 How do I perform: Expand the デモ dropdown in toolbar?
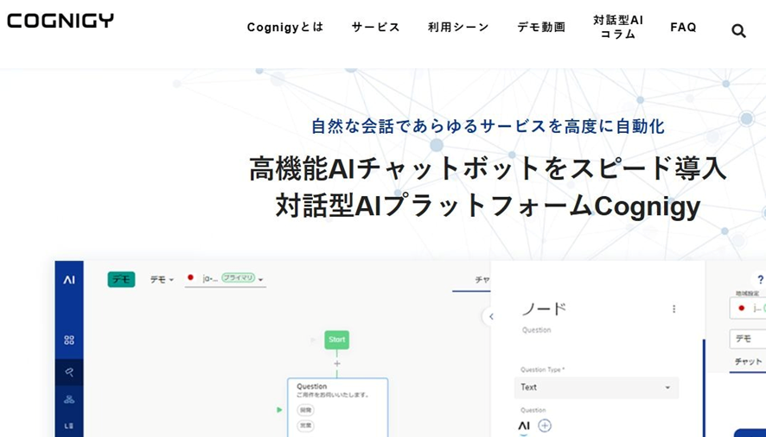click(162, 280)
